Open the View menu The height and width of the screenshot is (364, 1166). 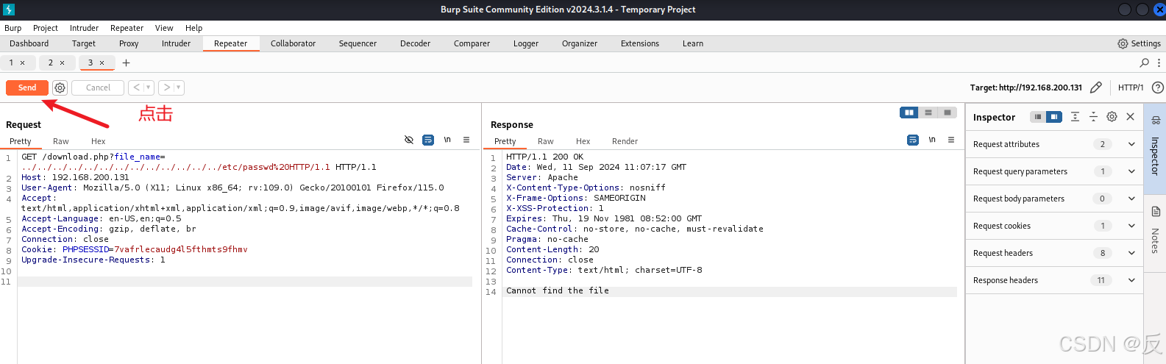[x=164, y=28]
